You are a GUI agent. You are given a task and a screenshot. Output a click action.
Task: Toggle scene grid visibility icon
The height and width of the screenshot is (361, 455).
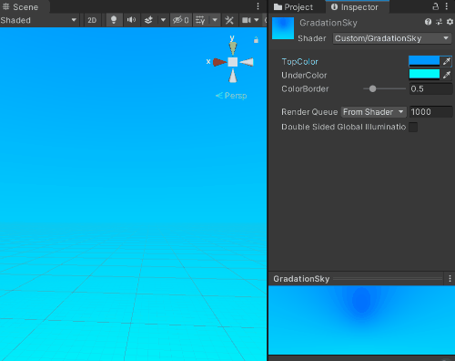[200, 20]
